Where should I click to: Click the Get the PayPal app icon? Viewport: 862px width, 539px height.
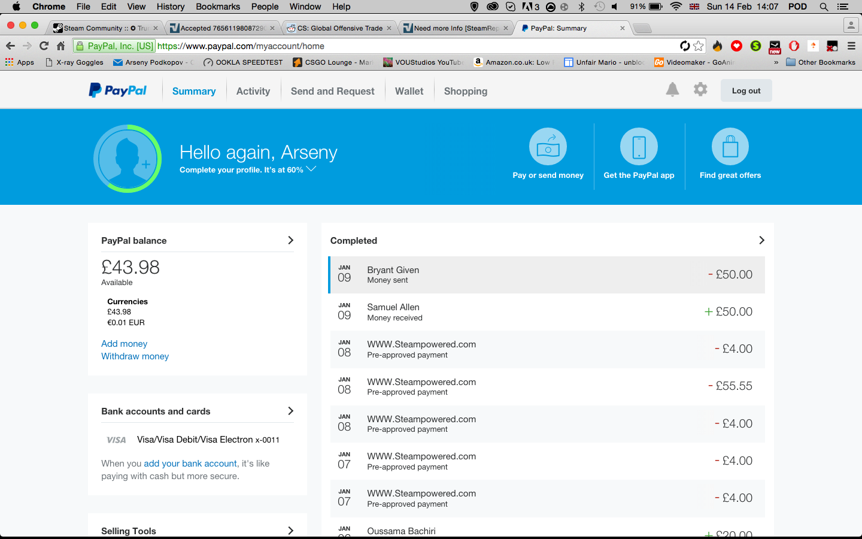point(639,147)
